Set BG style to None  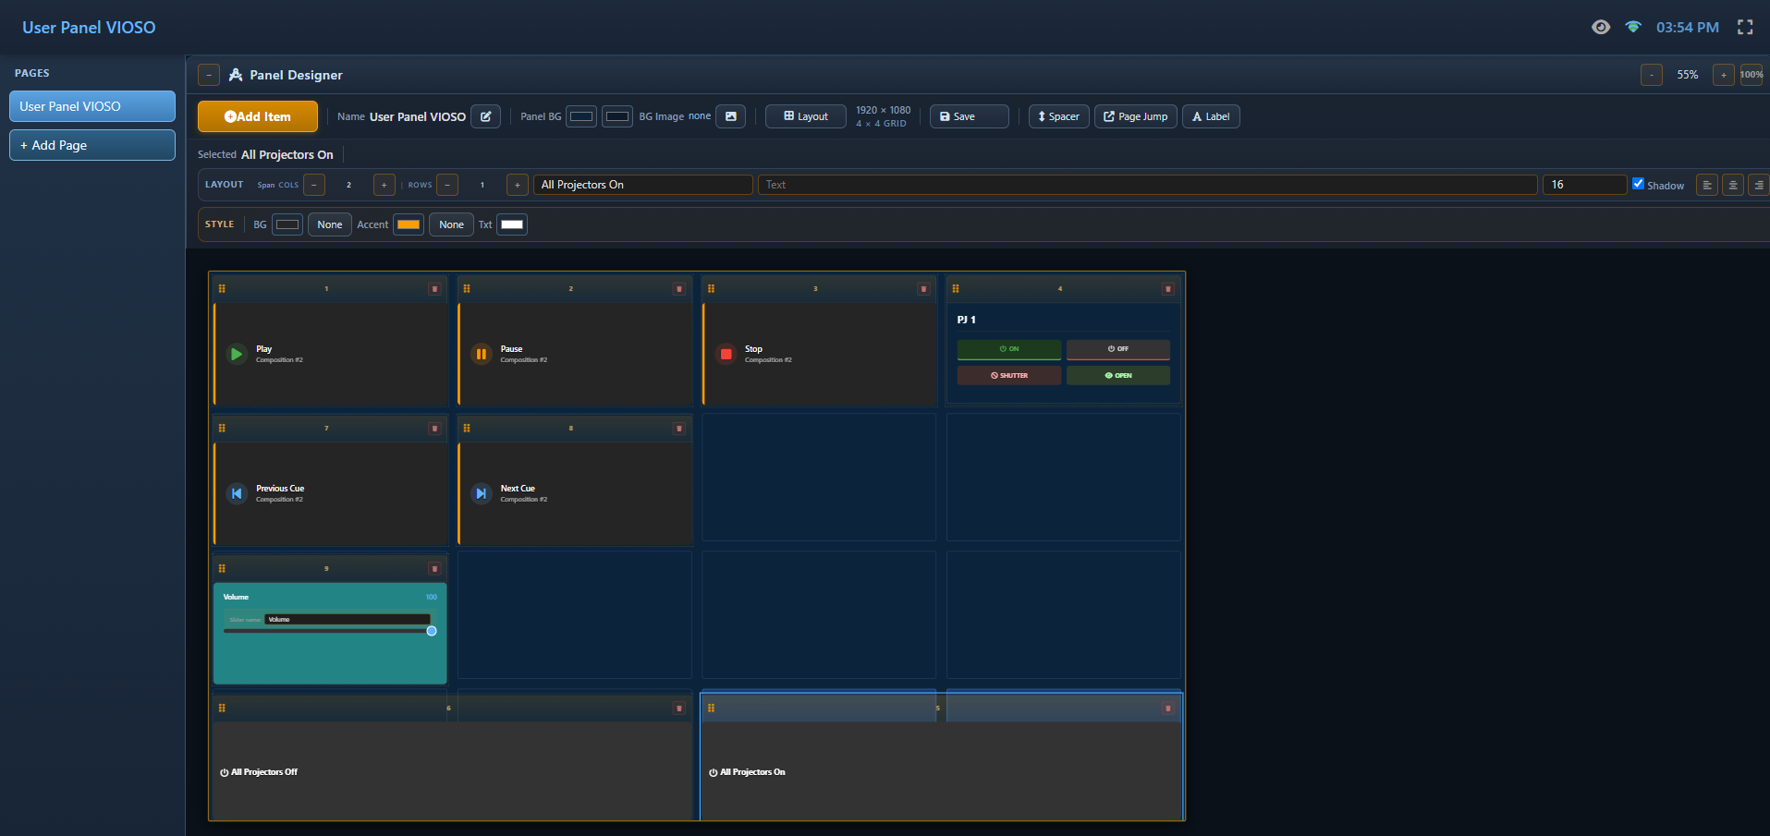[330, 224]
